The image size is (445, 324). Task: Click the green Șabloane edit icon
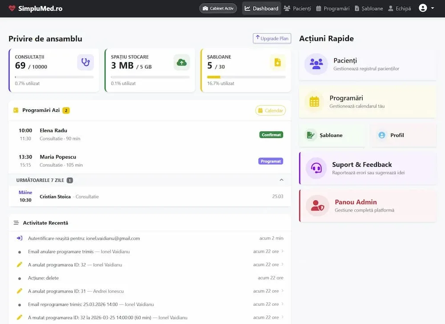[311, 135]
